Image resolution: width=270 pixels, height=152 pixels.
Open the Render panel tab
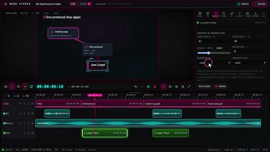coord(256,14)
